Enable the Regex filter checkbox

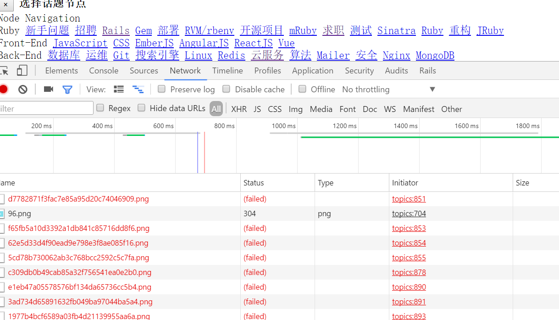(x=100, y=108)
